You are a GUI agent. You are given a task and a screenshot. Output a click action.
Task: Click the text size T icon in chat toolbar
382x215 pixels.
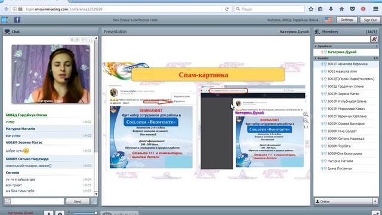pos(84,40)
